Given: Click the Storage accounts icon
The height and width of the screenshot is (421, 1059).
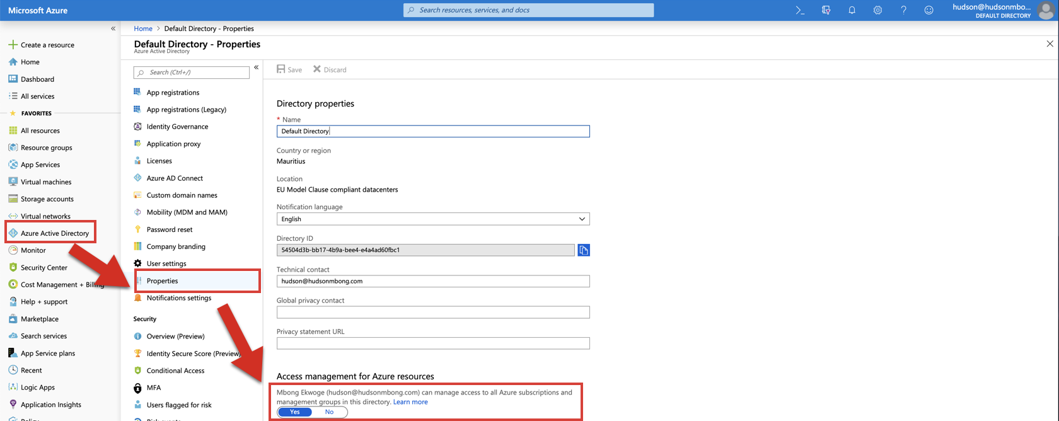Looking at the screenshot, I should [x=13, y=199].
